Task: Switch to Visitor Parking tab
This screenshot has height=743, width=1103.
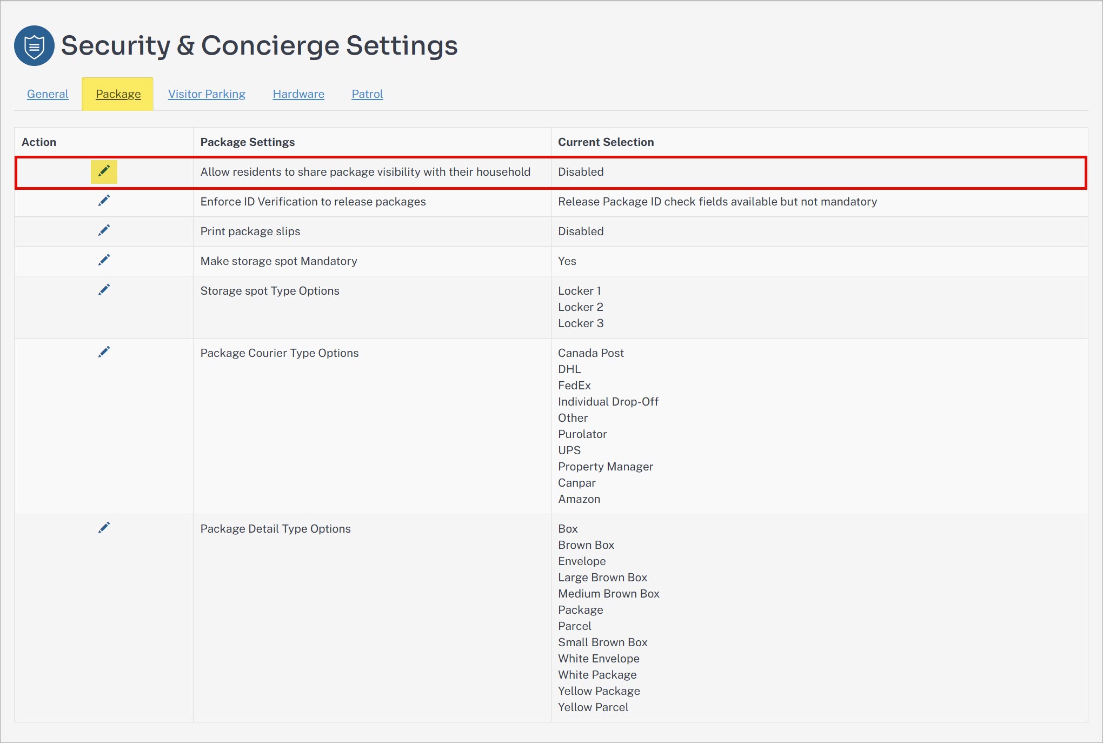Action: [x=207, y=94]
